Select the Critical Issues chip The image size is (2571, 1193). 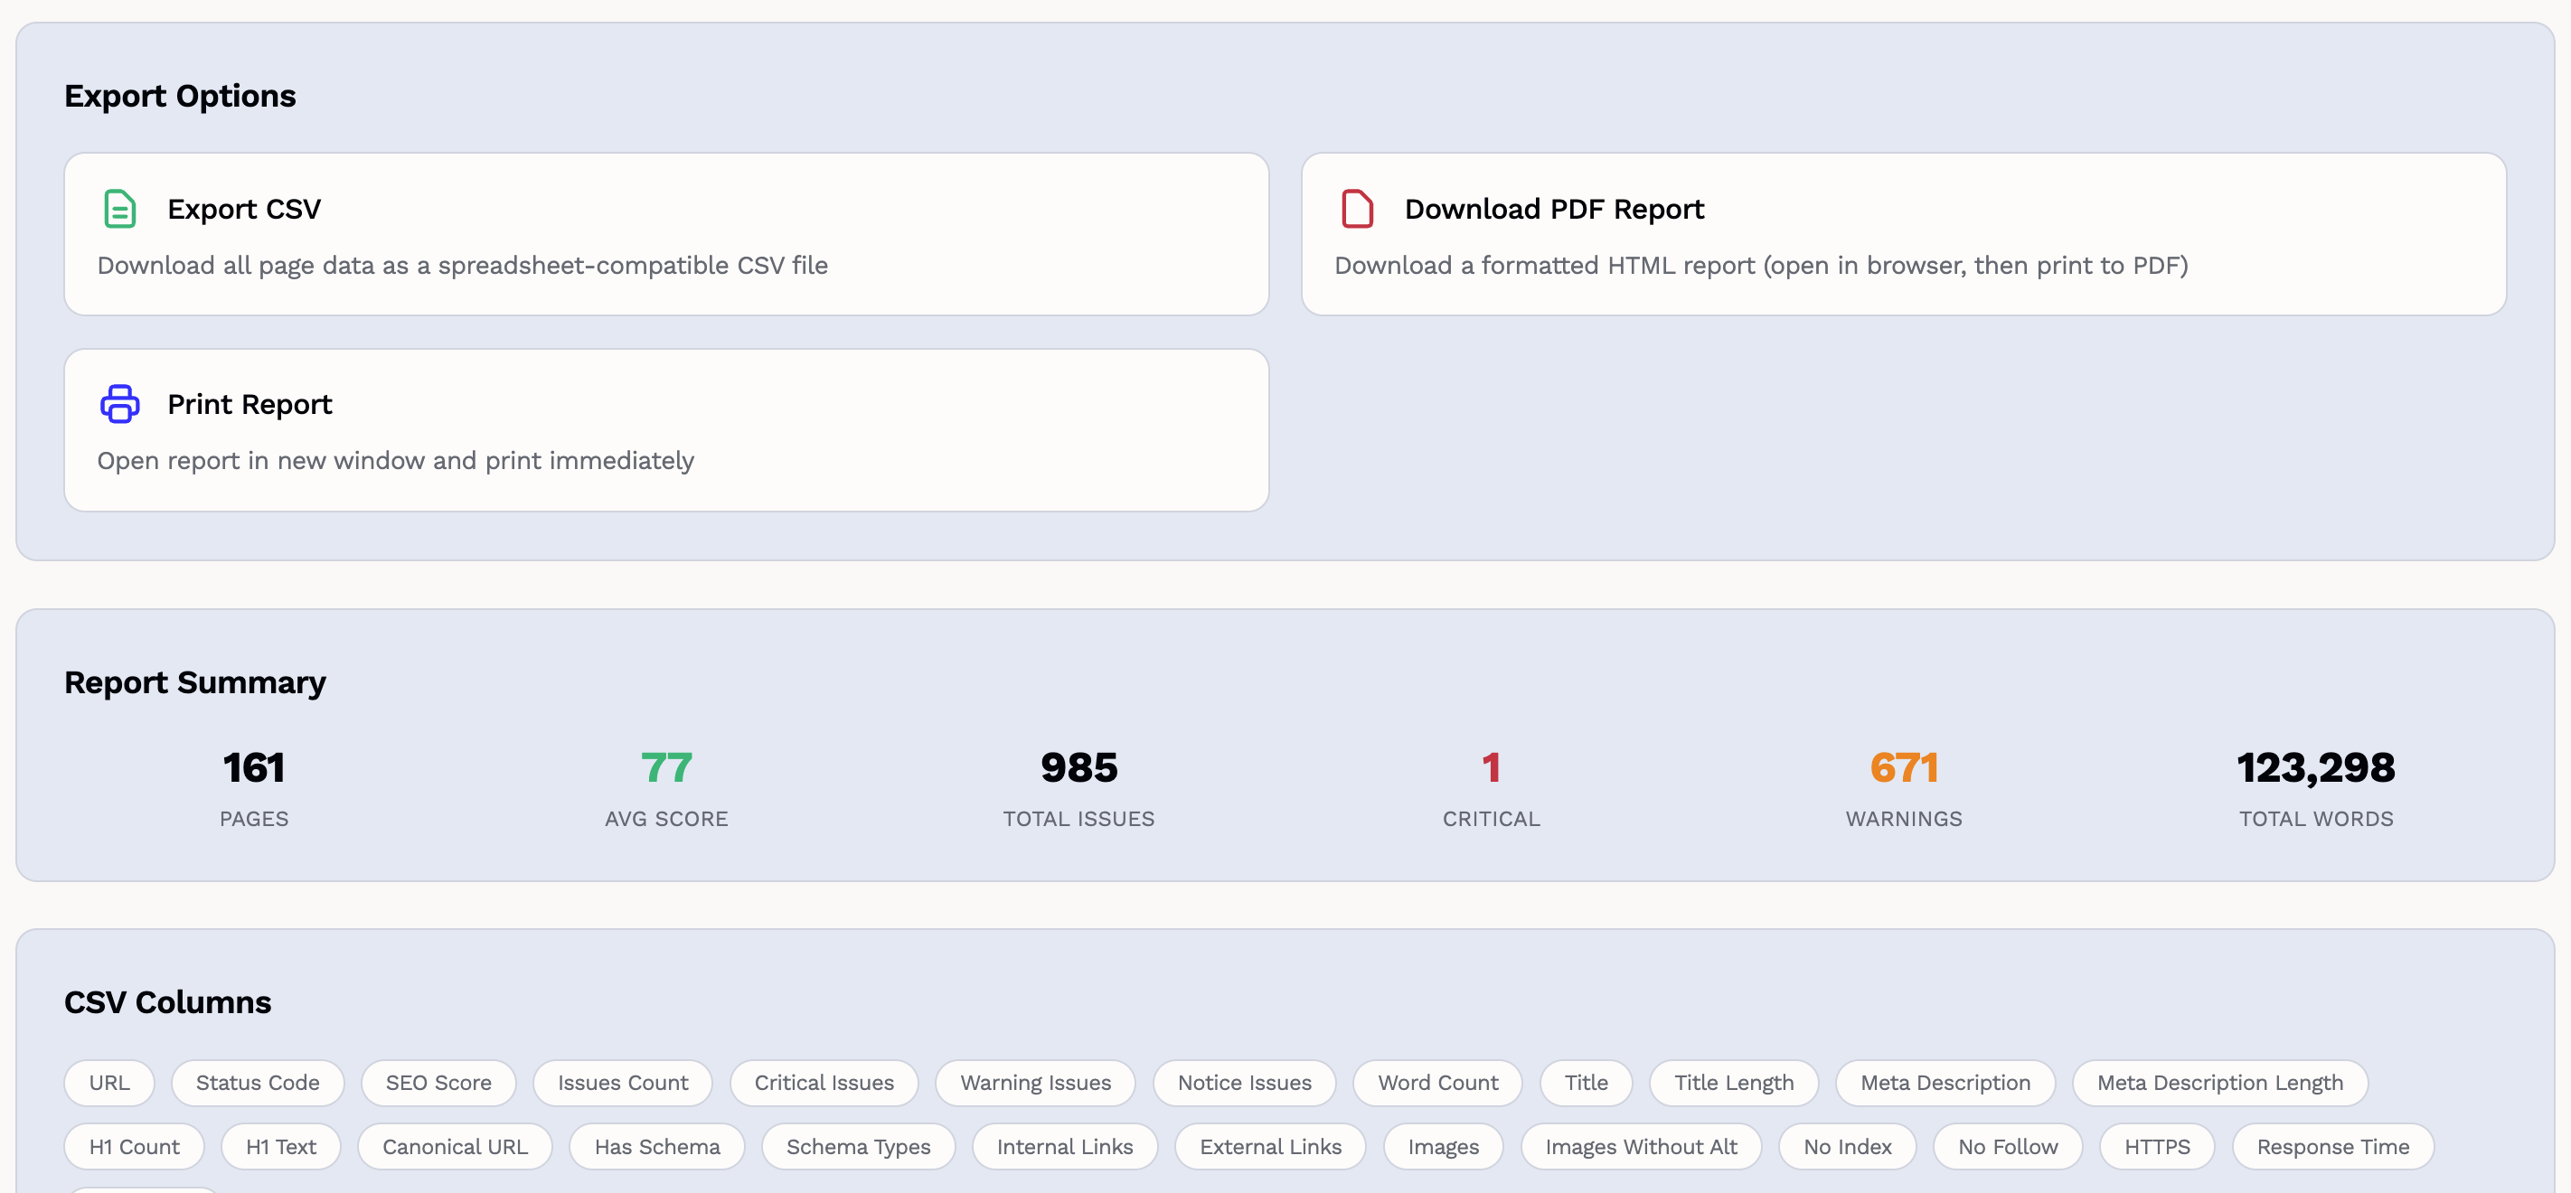(824, 1082)
